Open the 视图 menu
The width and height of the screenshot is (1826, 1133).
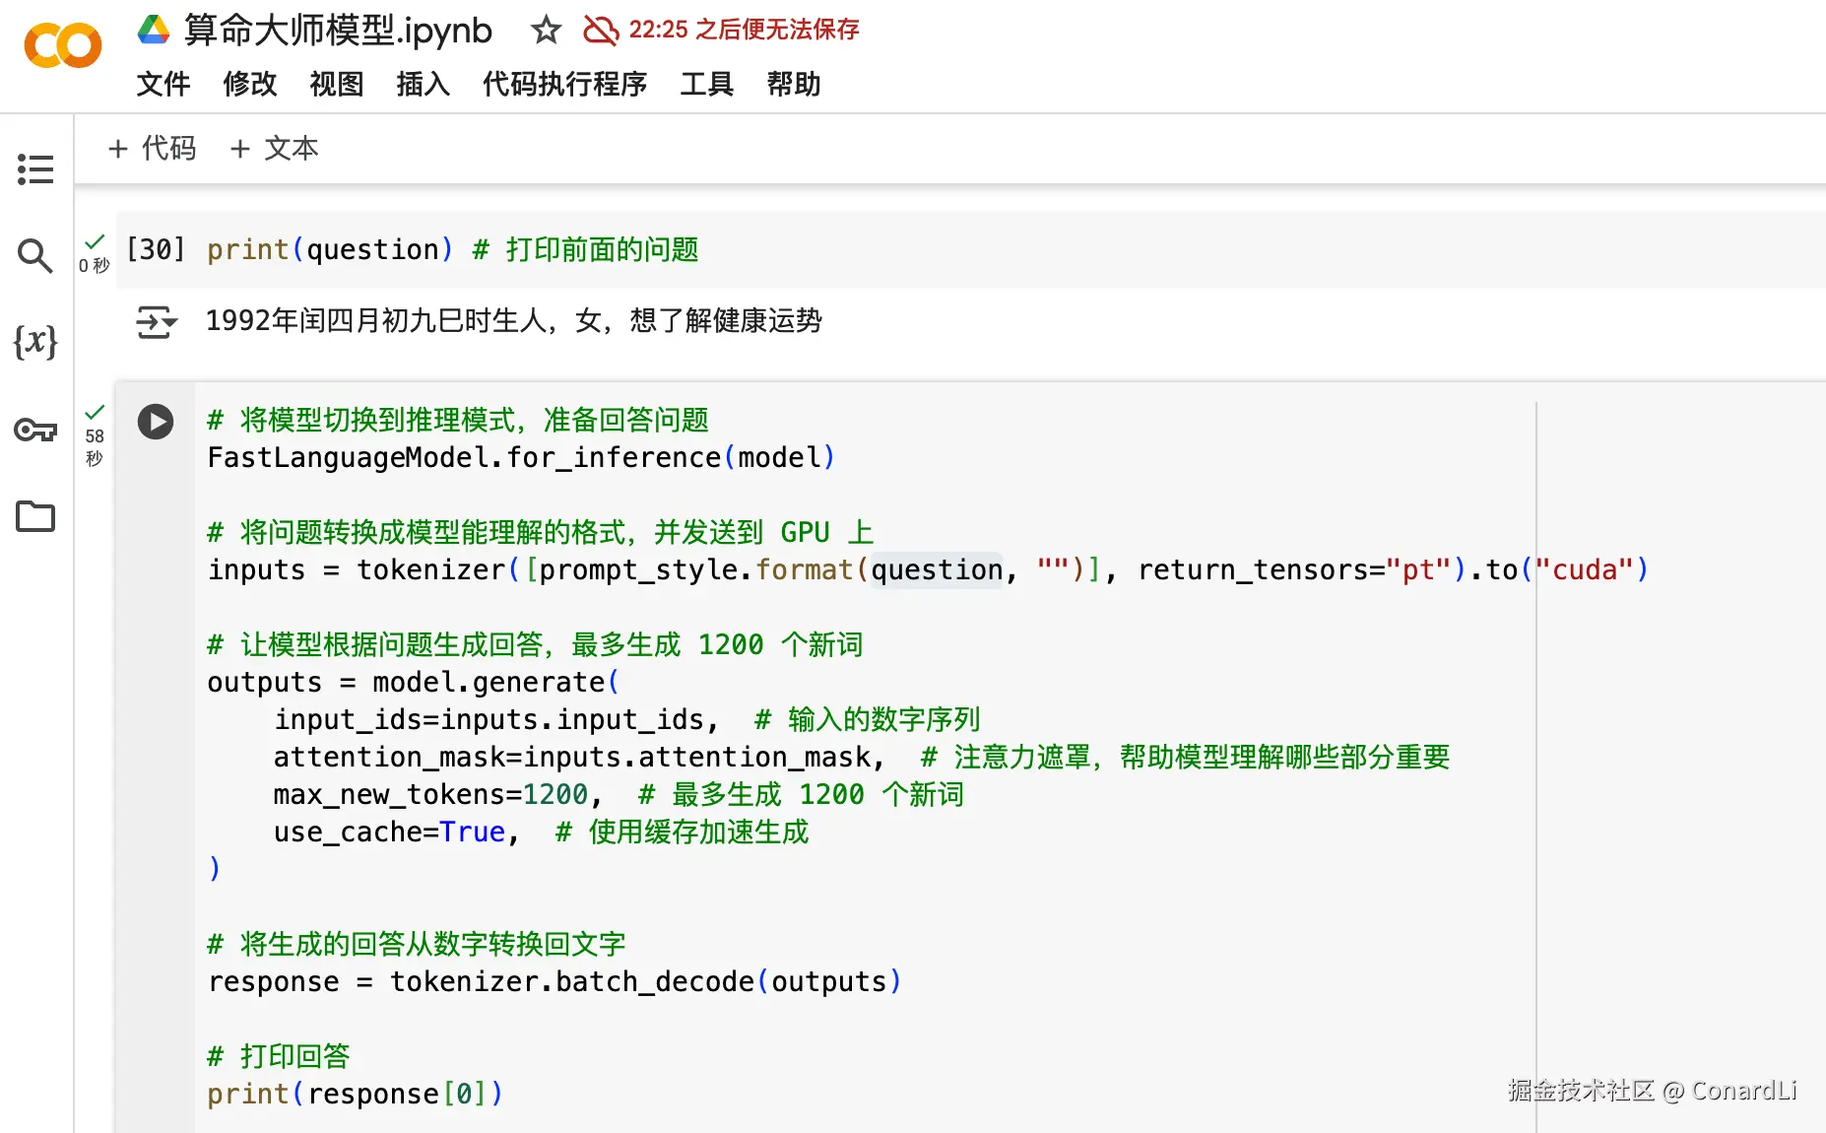[x=337, y=84]
